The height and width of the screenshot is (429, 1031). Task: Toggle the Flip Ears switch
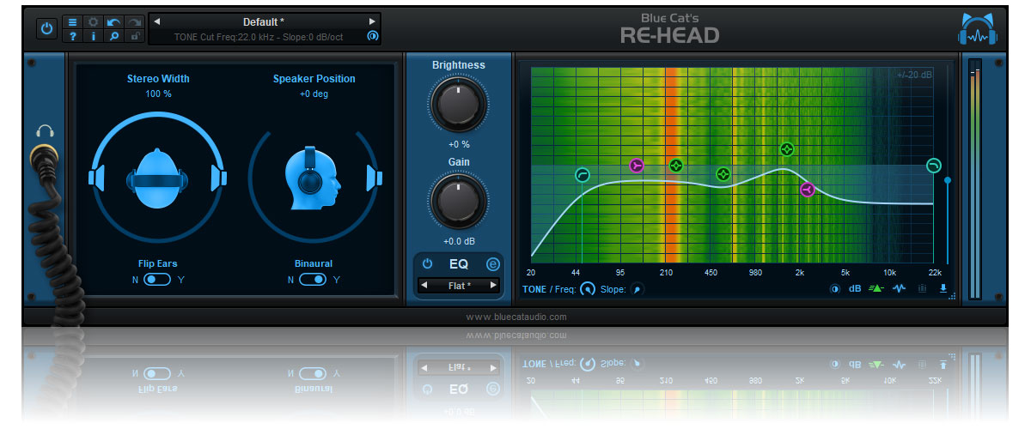coord(158,280)
